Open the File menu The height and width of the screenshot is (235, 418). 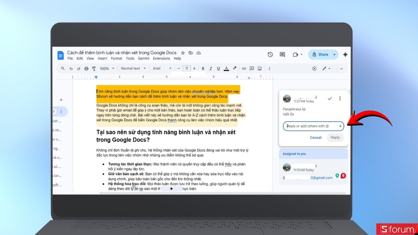tap(70, 58)
